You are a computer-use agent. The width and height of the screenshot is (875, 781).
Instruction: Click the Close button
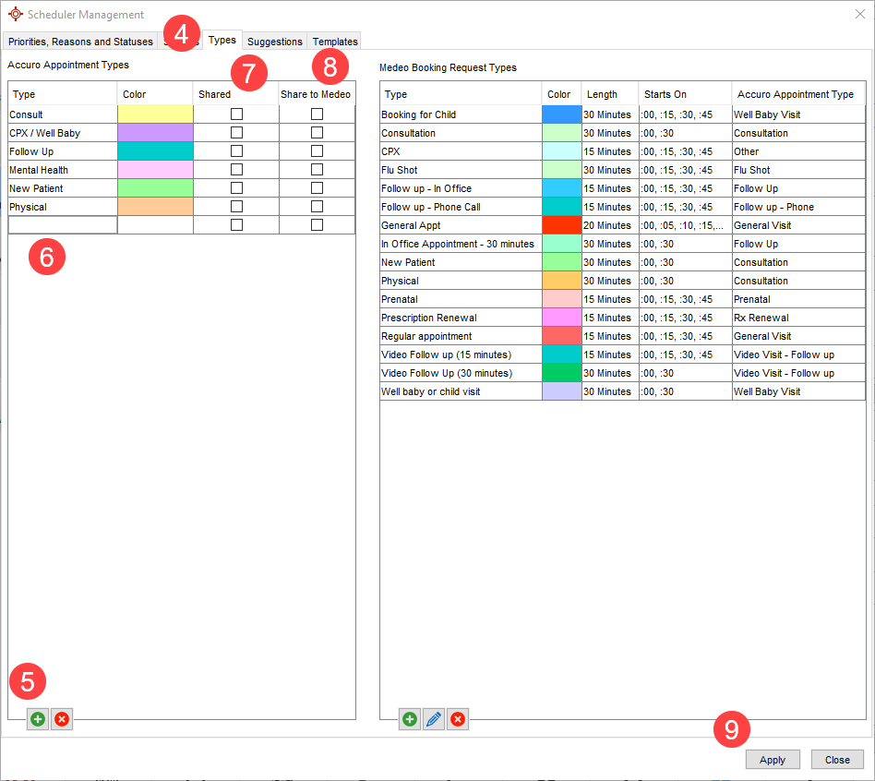(x=836, y=759)
